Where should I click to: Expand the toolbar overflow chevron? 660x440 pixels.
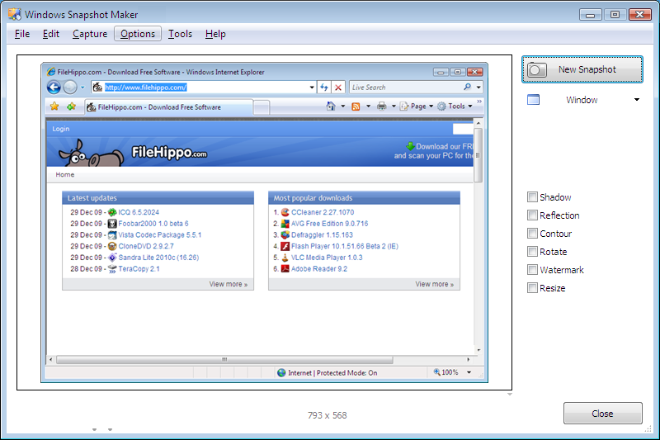tap(479, 102)
